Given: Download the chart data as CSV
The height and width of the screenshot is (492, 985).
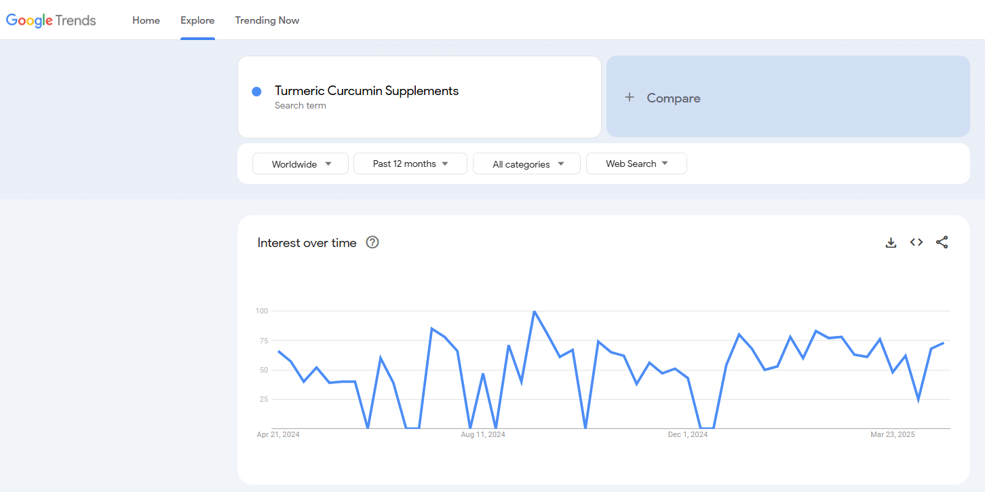Looking at the screenshot, I should [891, 242].
